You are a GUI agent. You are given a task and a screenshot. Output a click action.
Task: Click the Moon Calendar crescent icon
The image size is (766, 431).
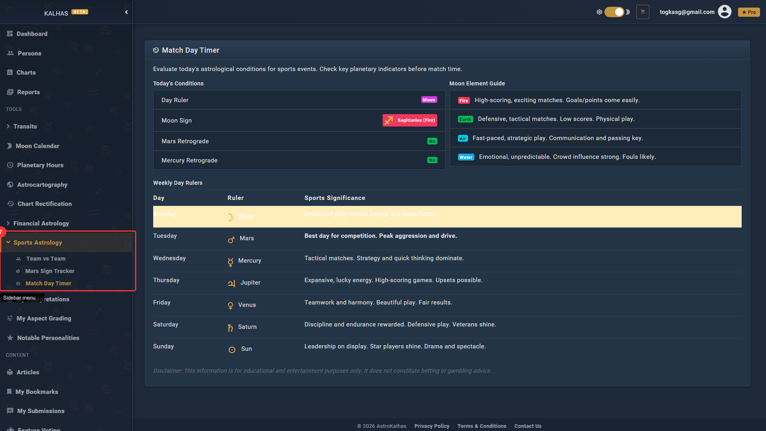click(x=10, y=146)
